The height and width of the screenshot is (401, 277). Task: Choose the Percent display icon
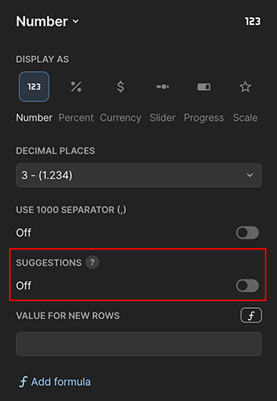[x=76, y=87]
